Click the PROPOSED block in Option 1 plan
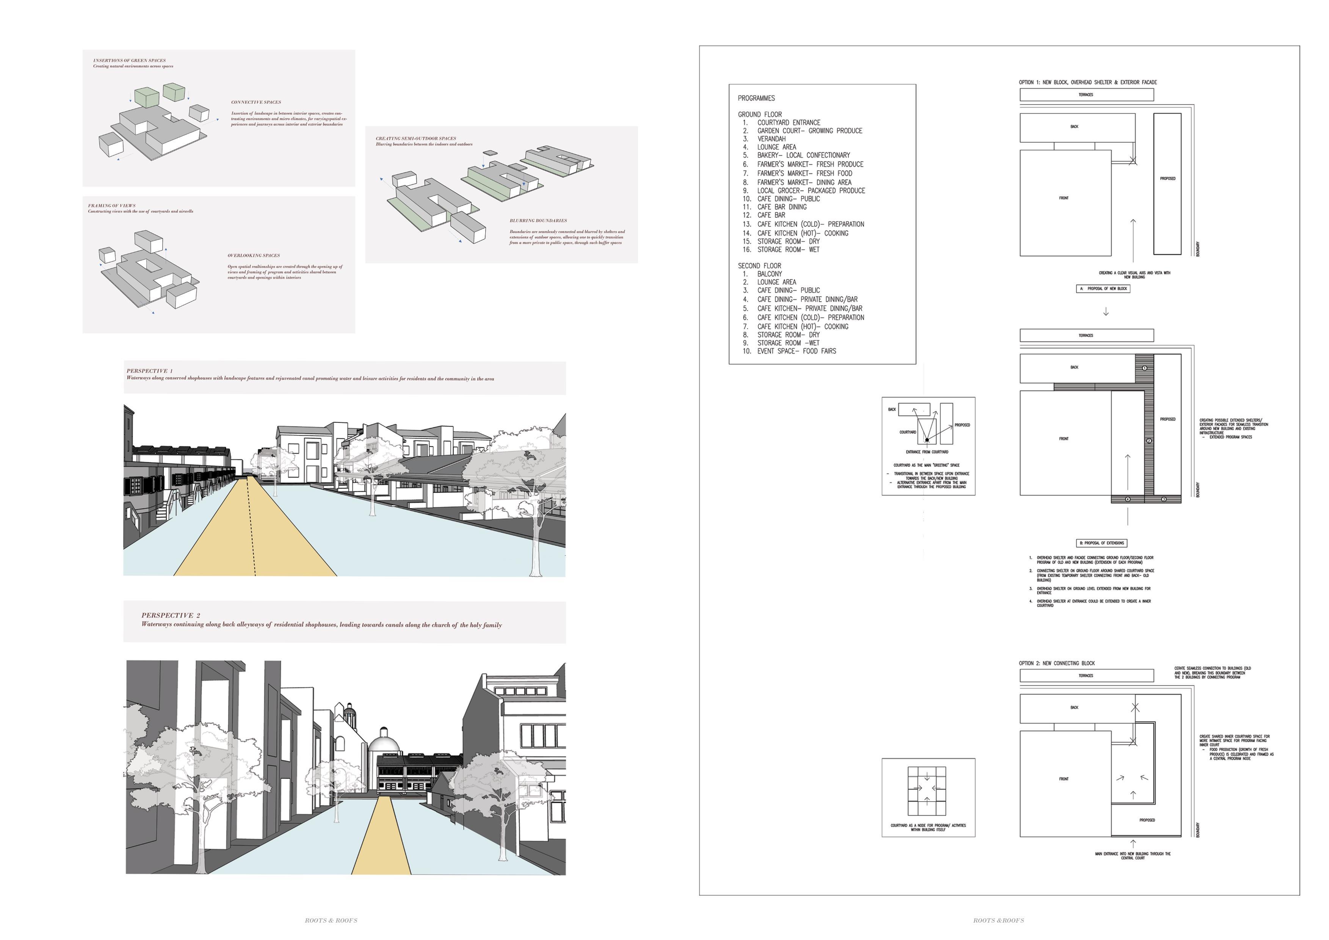Image resolution: width=1329 pixels, height=940 pixels. point(1167,178)
